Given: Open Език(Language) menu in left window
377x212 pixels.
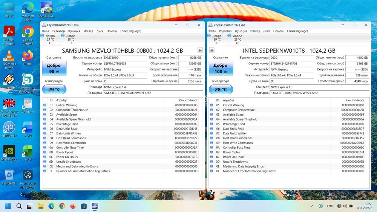Looking at the screenshot, I should tap(131, 31).
